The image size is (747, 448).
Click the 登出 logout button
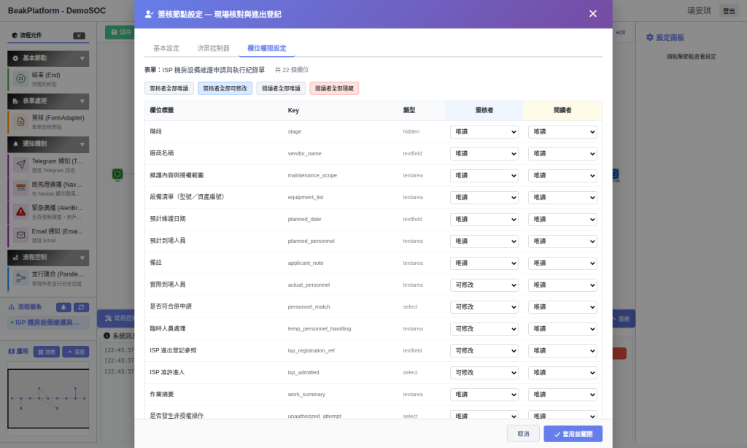(x=729, y=11)
